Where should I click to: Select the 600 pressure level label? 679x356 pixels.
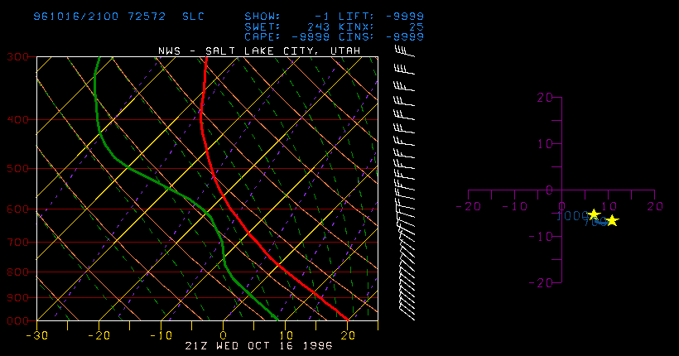(x=17, y=209)
